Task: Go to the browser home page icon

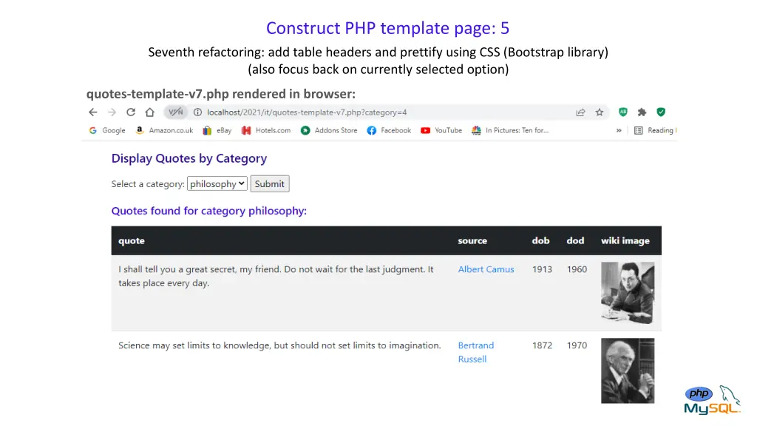Action: [149, 112]
